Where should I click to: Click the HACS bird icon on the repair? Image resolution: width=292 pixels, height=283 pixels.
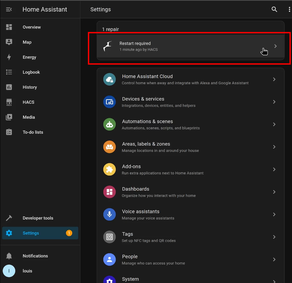(108, 46)
